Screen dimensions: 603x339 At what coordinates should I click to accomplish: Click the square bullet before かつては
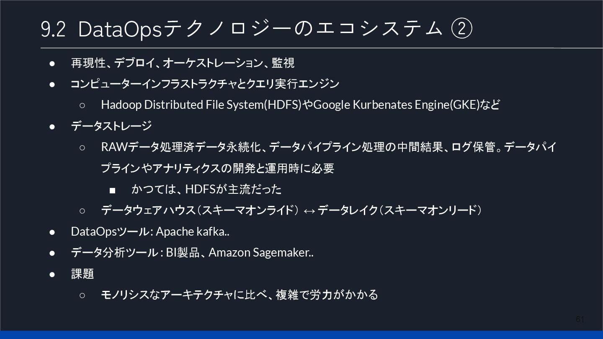pyautogui.click(x=112, y=190)
